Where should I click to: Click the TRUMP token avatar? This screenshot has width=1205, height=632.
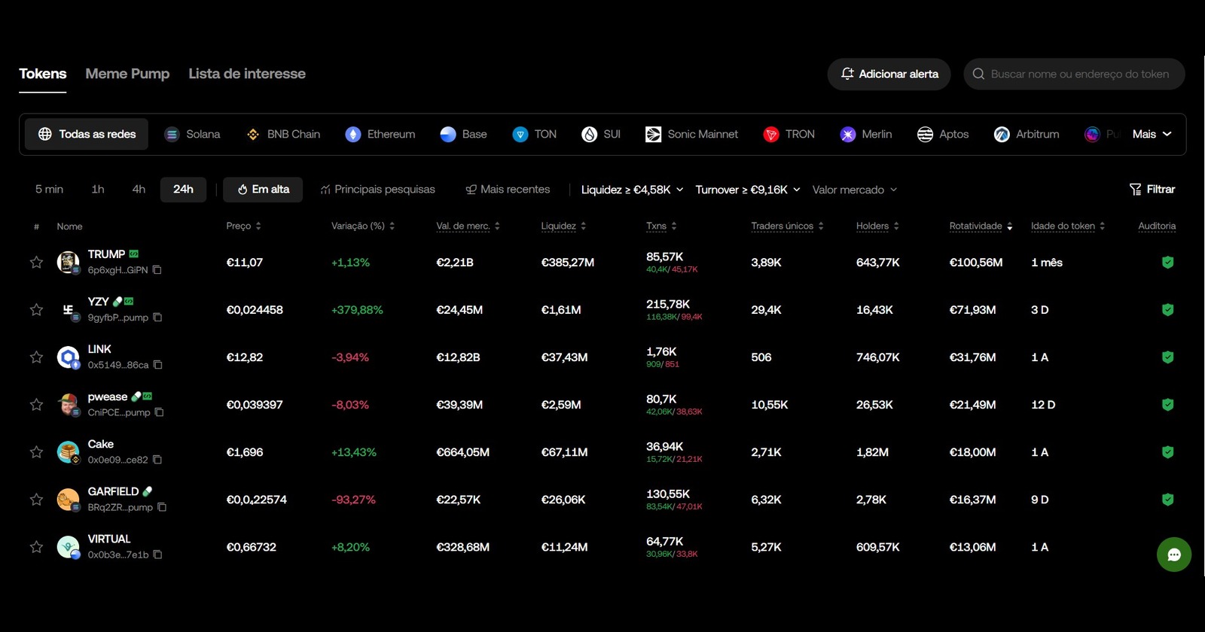[68, 262]
